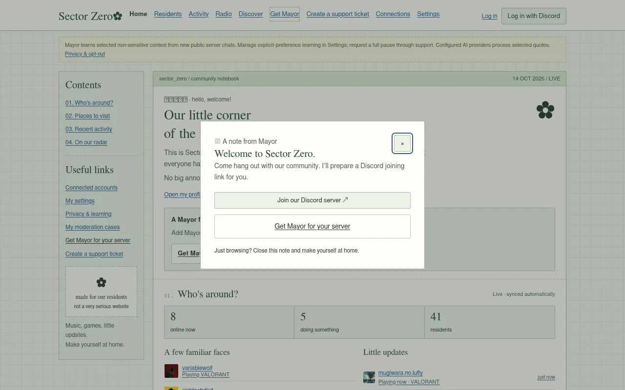Viewport: 625px width, 390px height.
Task: Click variablewolf's avatar picture
Action: 171,371
